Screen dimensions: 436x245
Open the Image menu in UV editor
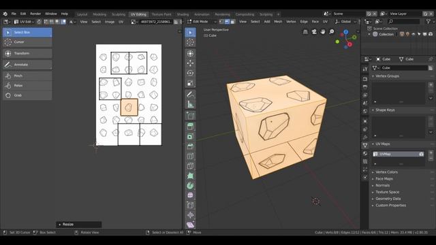(x=110, y=22)
